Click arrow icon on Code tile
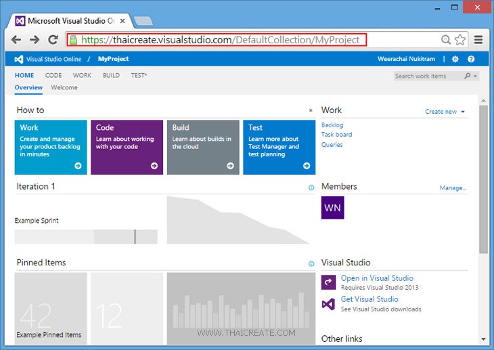This screenshot has height=350, width=494. [x=154, y=166]
